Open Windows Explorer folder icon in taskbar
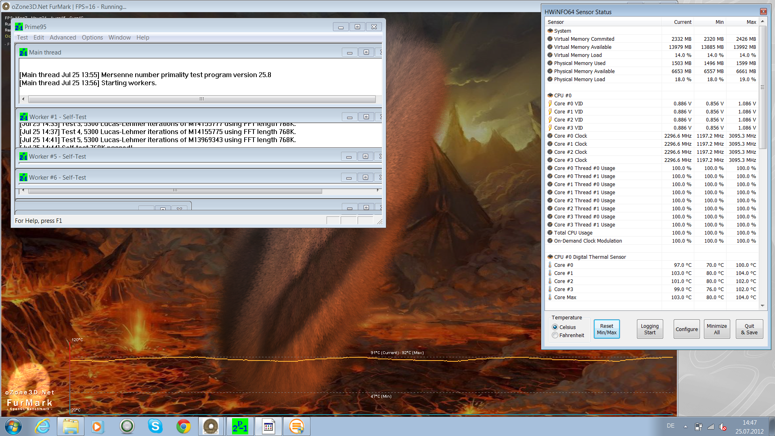Image resolution: width=775 pixels, height=436 pixels. (x=71, y=426)
